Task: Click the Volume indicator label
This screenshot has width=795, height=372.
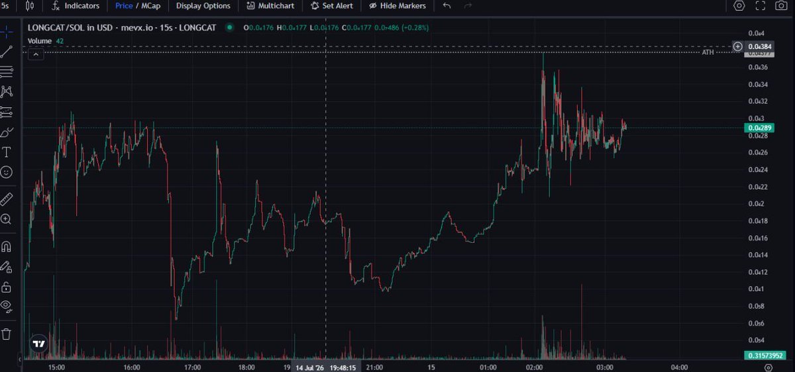Action: coord(40,41)
